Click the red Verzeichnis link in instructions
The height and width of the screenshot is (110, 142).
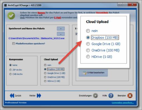102,12
